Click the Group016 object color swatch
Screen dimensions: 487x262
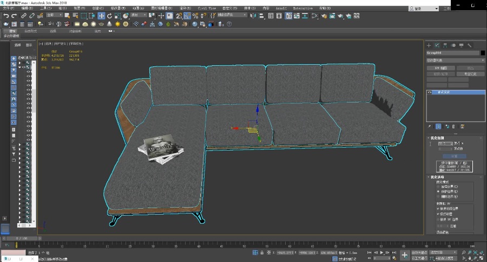(x=483, y=53)
